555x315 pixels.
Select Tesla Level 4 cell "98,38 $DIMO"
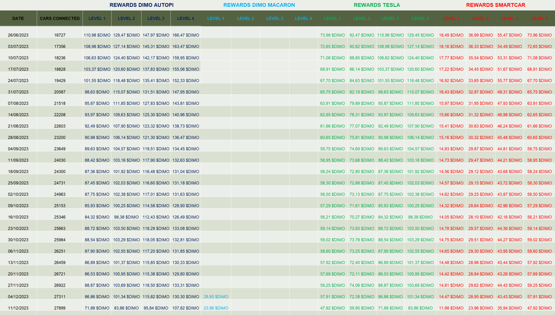420,217
